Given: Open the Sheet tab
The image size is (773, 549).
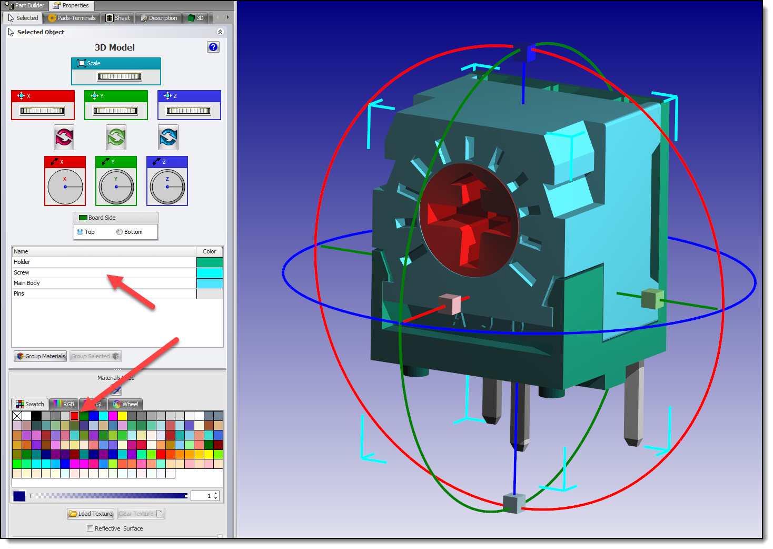Looking at the screenshot, I should 117,18.
